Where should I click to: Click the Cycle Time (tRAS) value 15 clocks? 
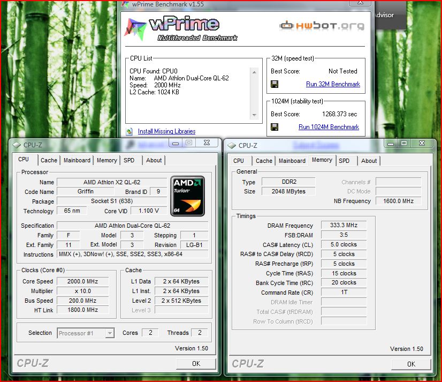344,273
